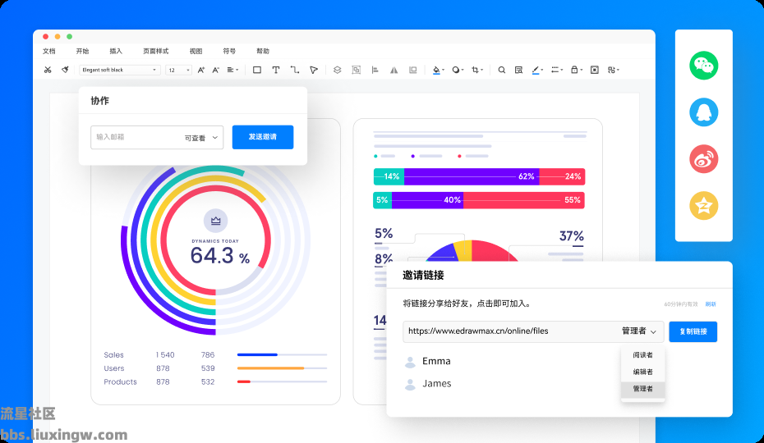Increase font size with A+ icon
The height and width of the screenshot is (443, 764).
pos(200,70)
